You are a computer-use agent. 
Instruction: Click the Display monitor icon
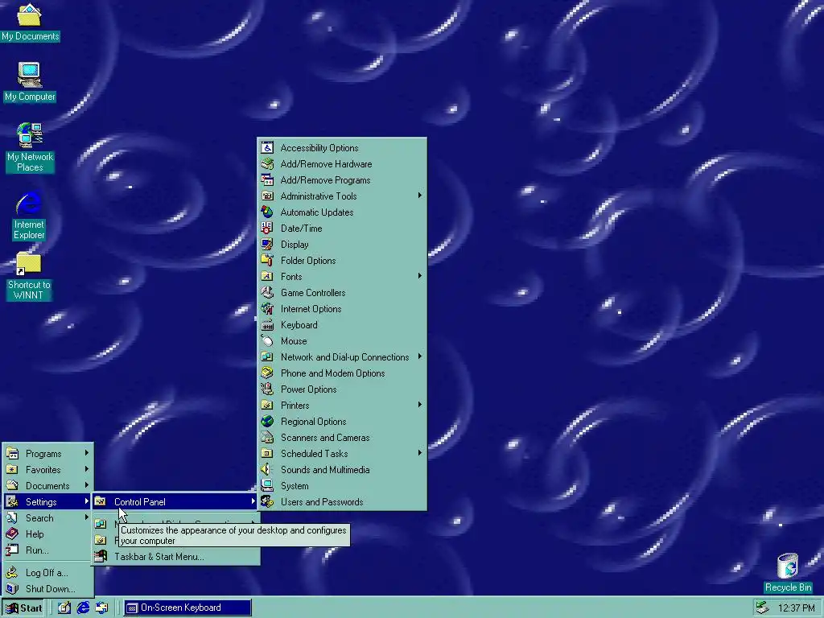coord(267,245)
